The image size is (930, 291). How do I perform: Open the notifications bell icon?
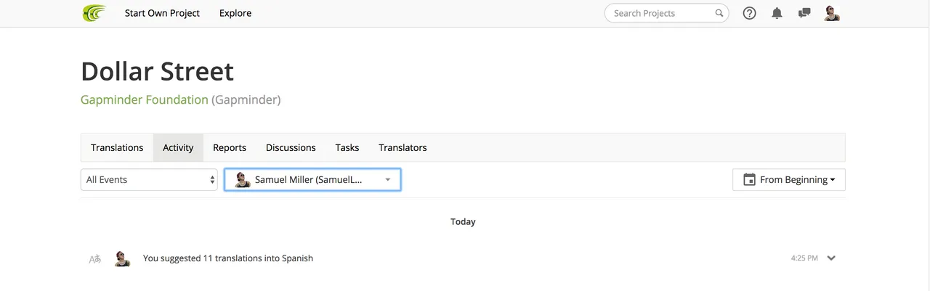[x=777, y=13]
